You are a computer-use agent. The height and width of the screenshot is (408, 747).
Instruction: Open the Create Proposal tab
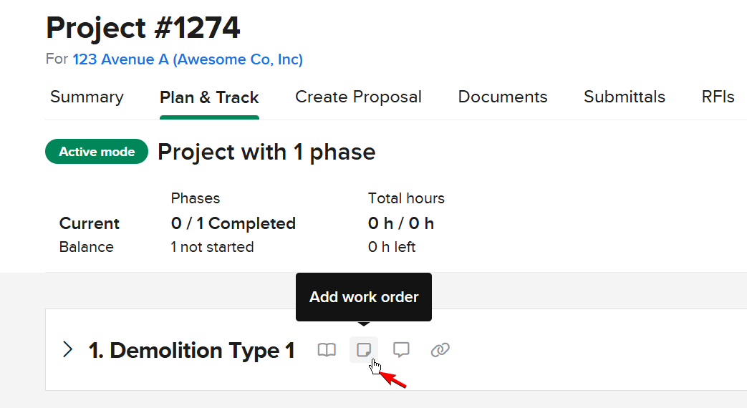(x=358, y=97)
